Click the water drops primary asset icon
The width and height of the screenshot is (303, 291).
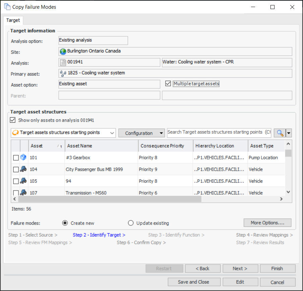click(63, 73)
